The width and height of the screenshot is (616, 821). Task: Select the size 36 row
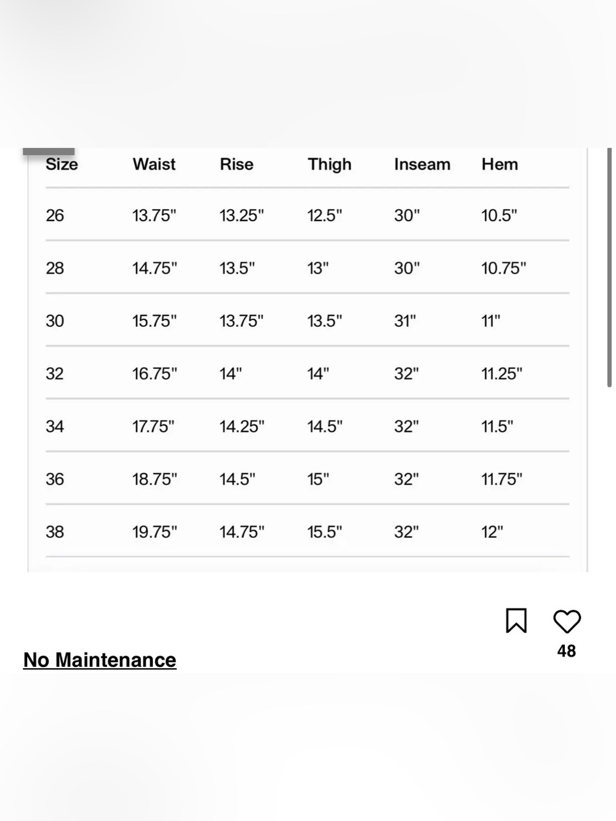(x=307, y=479)
